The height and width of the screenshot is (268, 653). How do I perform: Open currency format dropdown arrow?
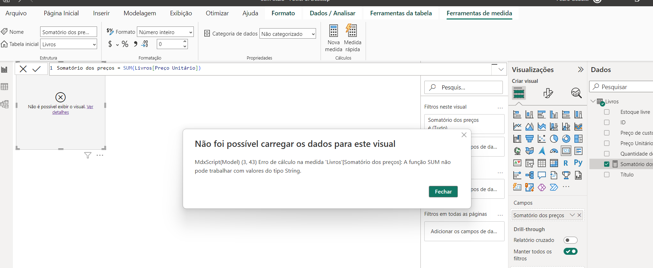(x=117, y=45)
